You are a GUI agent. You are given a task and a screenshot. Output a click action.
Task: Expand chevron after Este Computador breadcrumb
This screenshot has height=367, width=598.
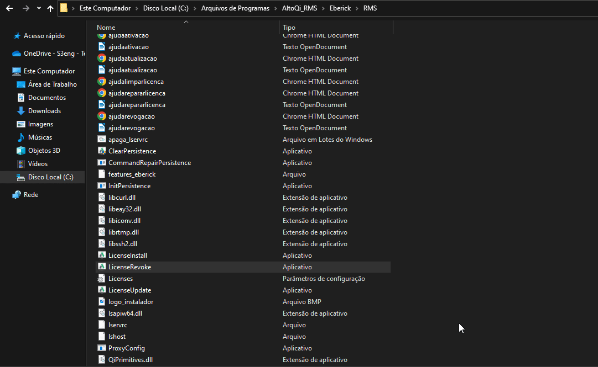(x=137, y=8)
